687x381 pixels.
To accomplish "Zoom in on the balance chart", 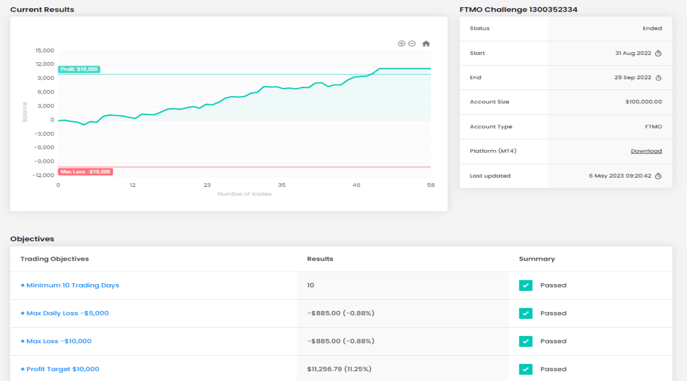I will click(401, 43).
